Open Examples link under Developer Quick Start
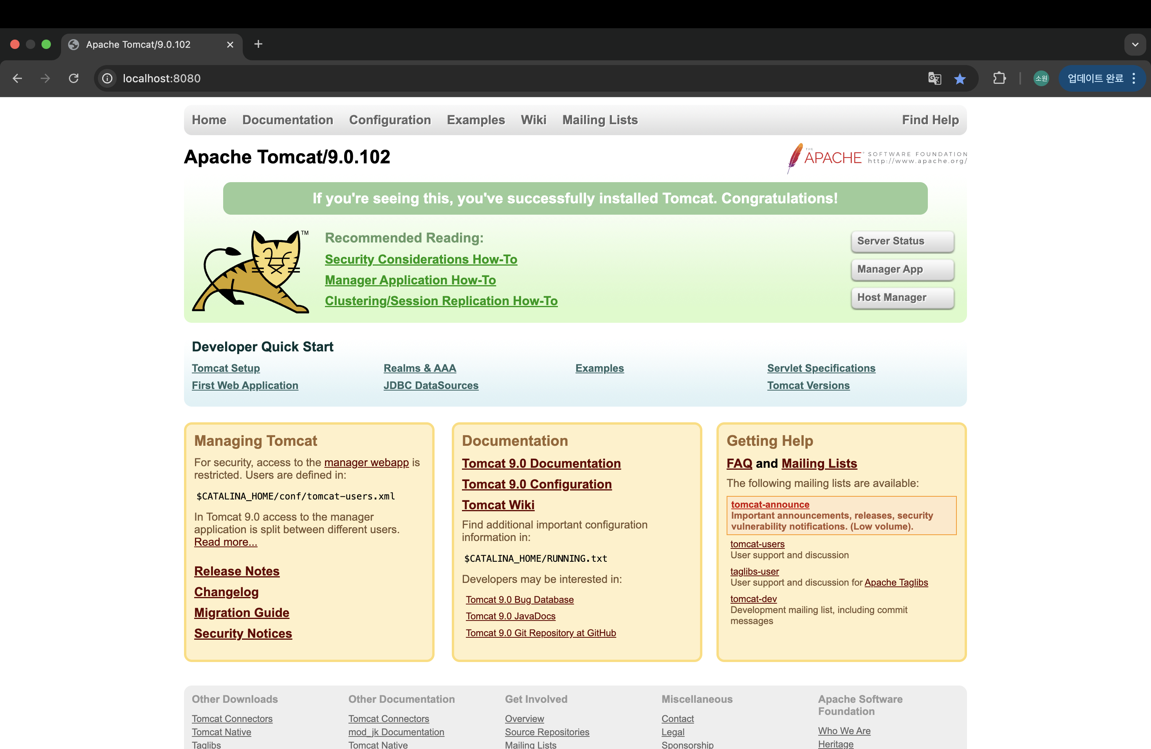 click(x=600, y=368)
